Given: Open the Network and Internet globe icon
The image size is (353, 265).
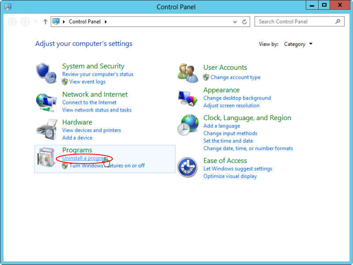Looking at the screenshot, I should pyautogui.click(x=46, y=102).
